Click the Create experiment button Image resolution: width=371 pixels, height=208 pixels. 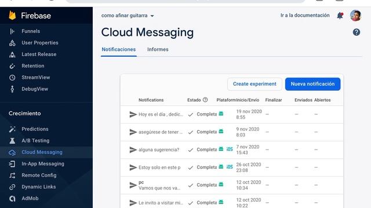pos(254,84)
